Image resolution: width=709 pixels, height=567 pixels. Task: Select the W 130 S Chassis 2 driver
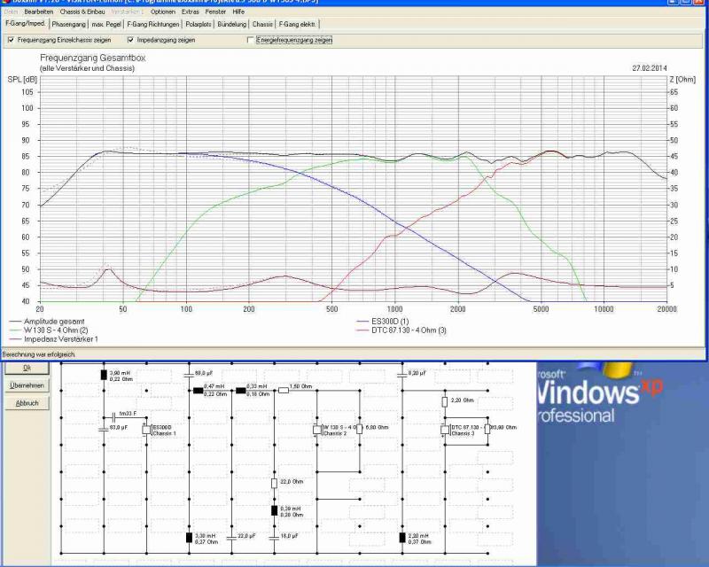tap(316, 430)
